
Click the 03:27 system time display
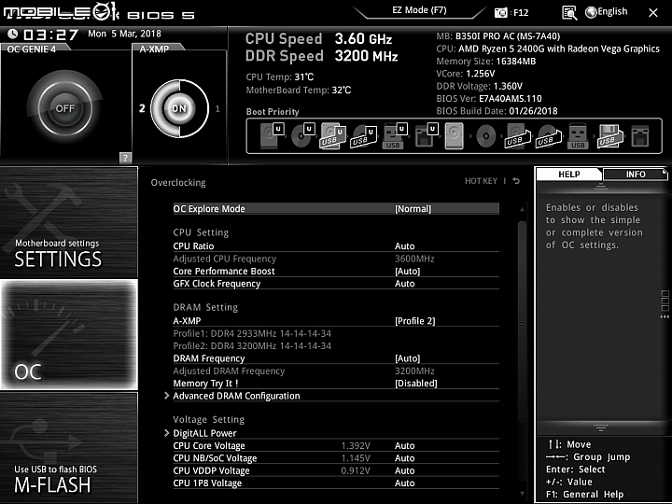click(51, 35)
